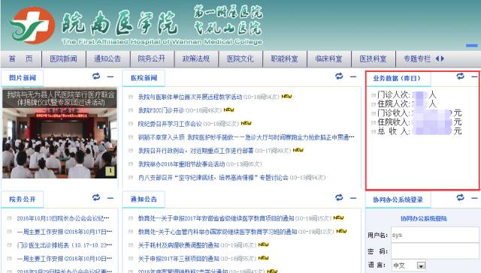Click the hospital logo icon

point(32,25)
